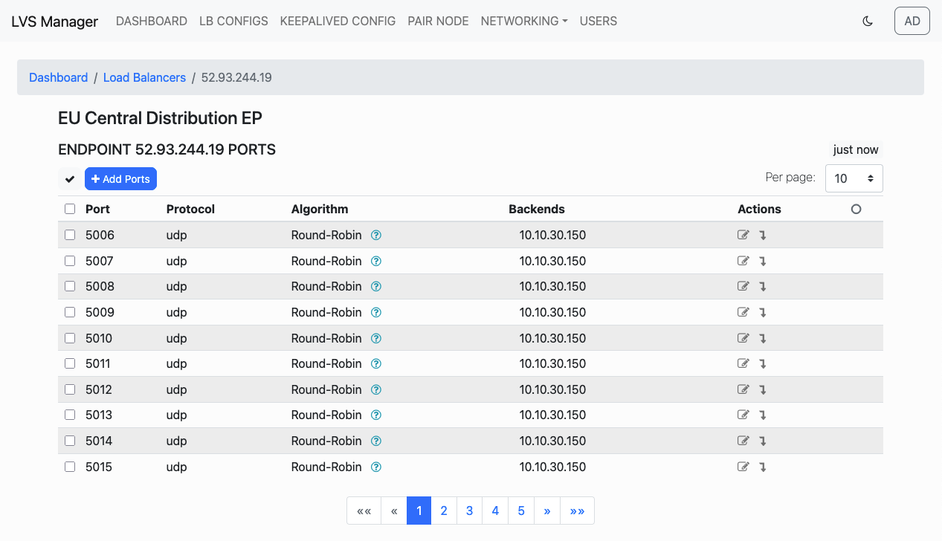The image size is (942, 541).
Task: View algorithm info for port 5013
Action: [376, 415]
